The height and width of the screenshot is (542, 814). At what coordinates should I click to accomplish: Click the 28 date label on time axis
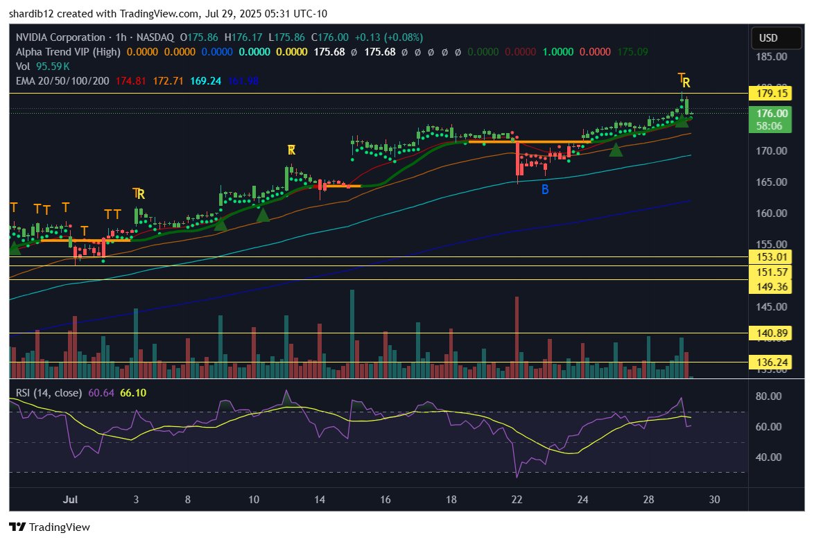[648, 500]
